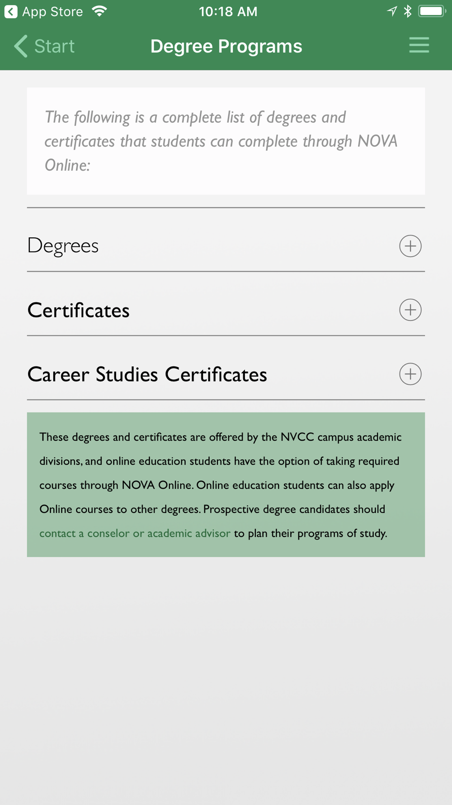This screenshot has height=805, width=452.
Task: Tap the 10:18 AM status bar clock
Action: (x=228, y=12)
